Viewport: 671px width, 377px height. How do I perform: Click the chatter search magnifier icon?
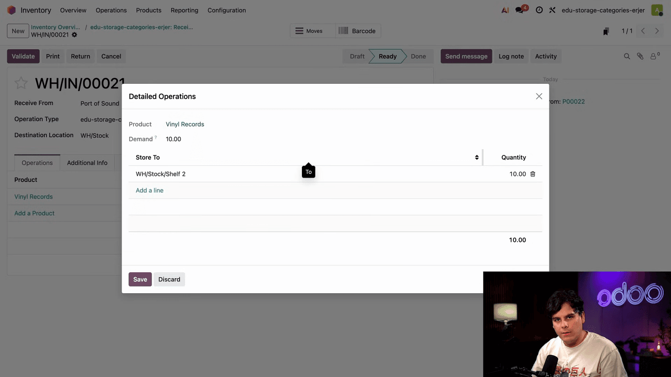[x=627, y=56]
